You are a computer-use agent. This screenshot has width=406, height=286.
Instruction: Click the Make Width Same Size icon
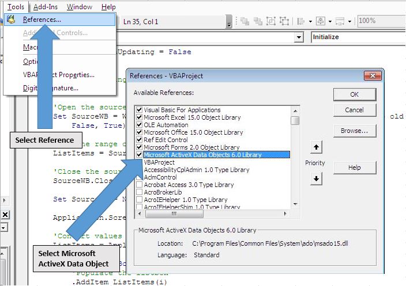340,21
